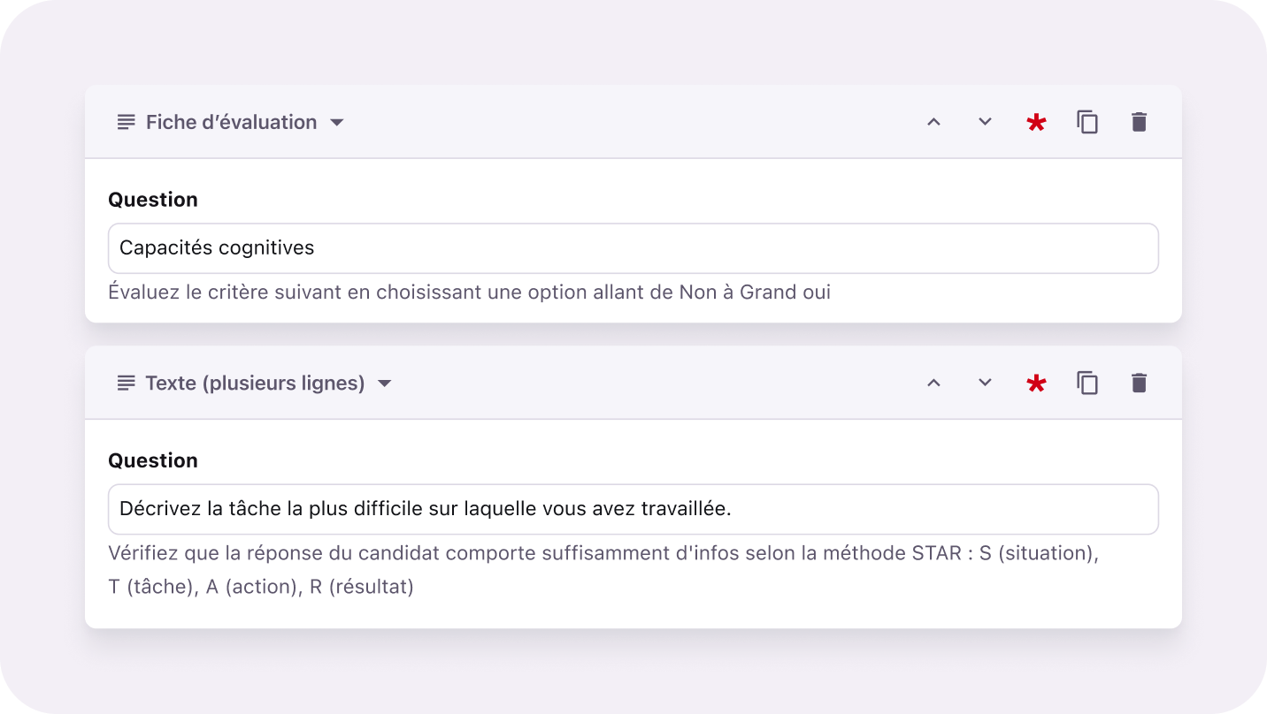Move the Texte (plusieurs lignes) question down

[x=985, y=383]
